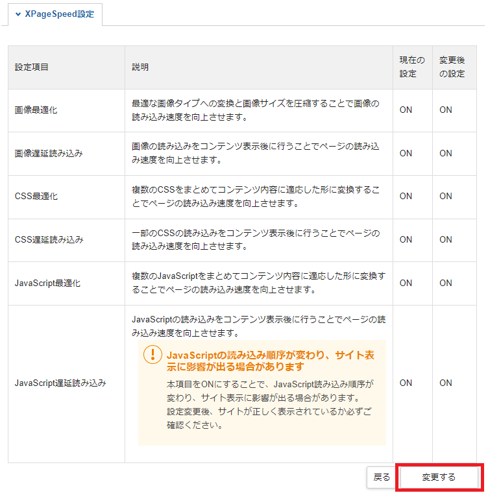
Task: Click JavaScript最適化 post-change ON value
Action: click(x=446, y=283)
